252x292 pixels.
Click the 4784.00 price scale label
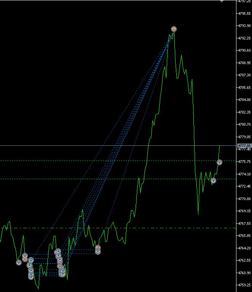(x=244, y=100)
